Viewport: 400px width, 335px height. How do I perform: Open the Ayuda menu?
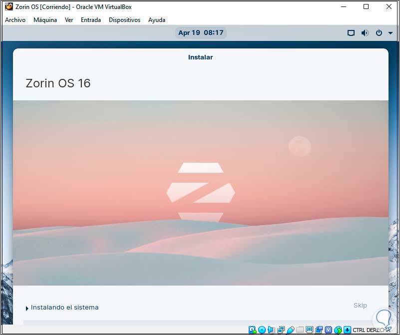coord(157,20)
